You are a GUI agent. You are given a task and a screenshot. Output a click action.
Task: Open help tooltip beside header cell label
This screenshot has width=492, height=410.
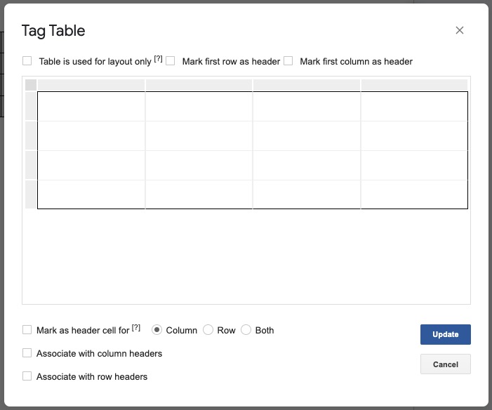(136, 327)
